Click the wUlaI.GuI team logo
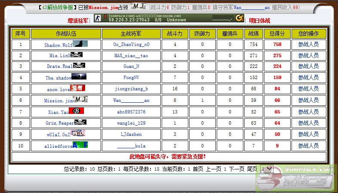Screen dimensions: 338x193 [78, 133]
